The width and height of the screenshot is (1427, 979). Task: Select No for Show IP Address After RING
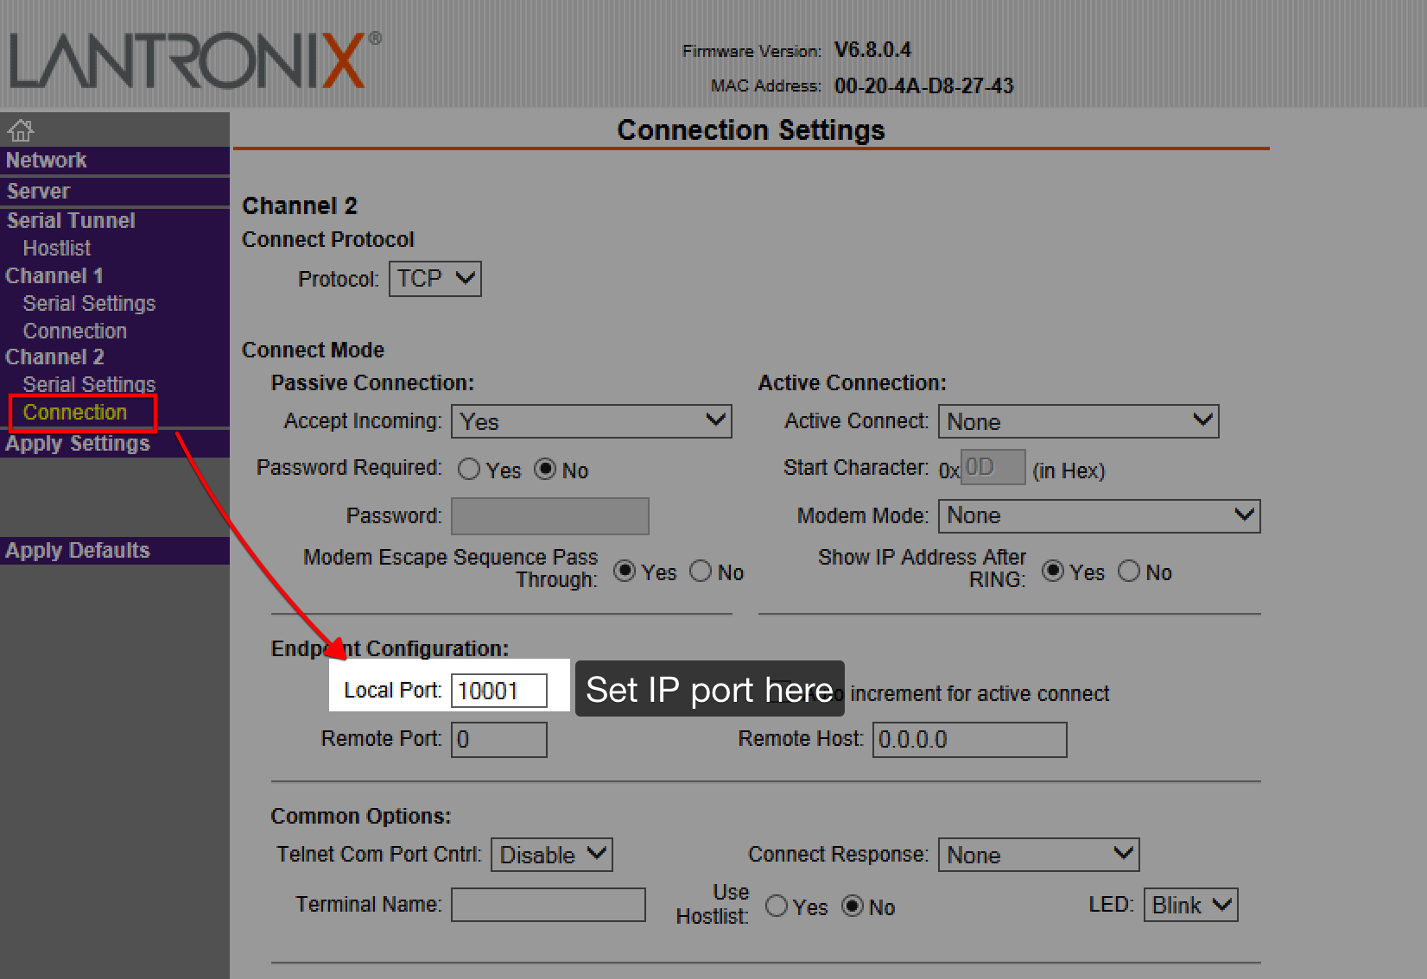pos(1129,572)
